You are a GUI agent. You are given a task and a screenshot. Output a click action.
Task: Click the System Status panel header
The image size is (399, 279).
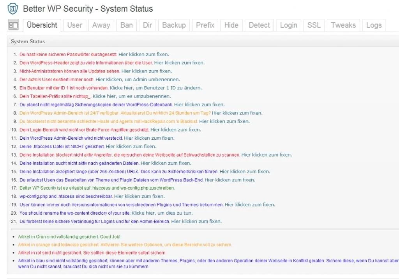28,41
